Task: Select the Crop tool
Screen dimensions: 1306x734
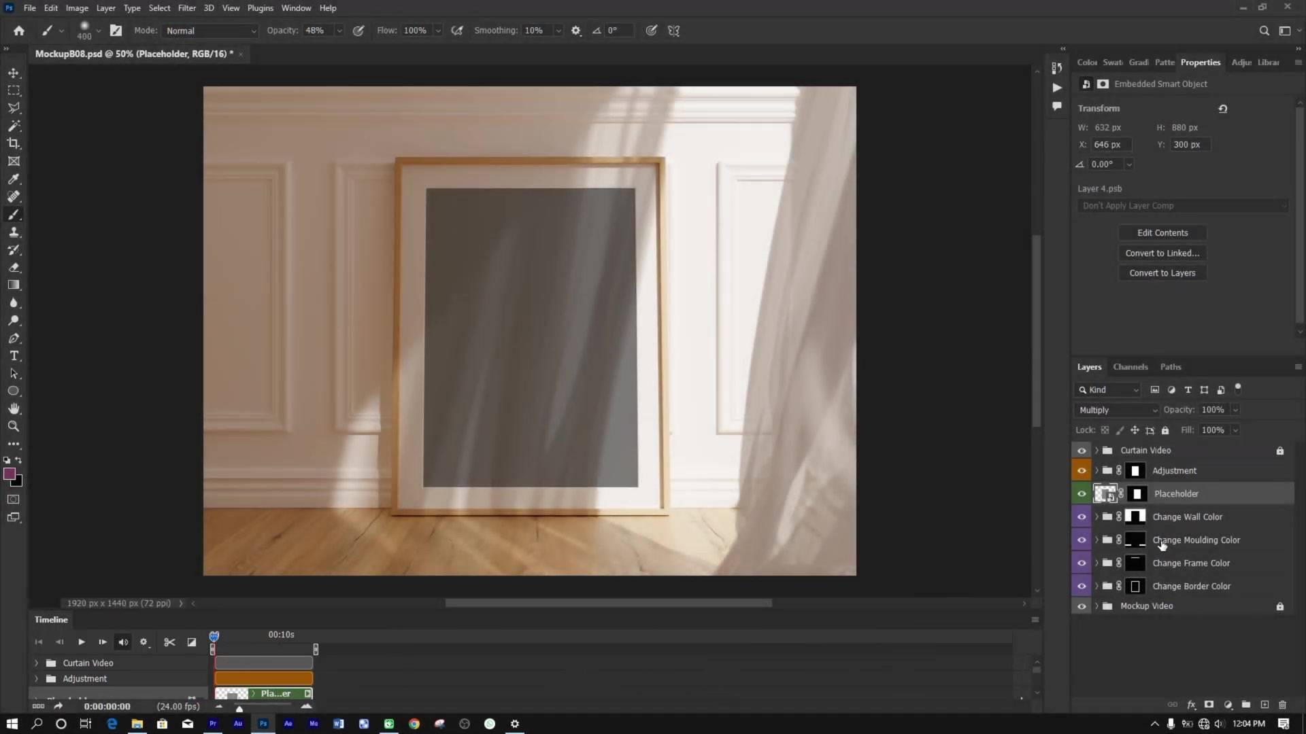Action: tap(14, 143)
